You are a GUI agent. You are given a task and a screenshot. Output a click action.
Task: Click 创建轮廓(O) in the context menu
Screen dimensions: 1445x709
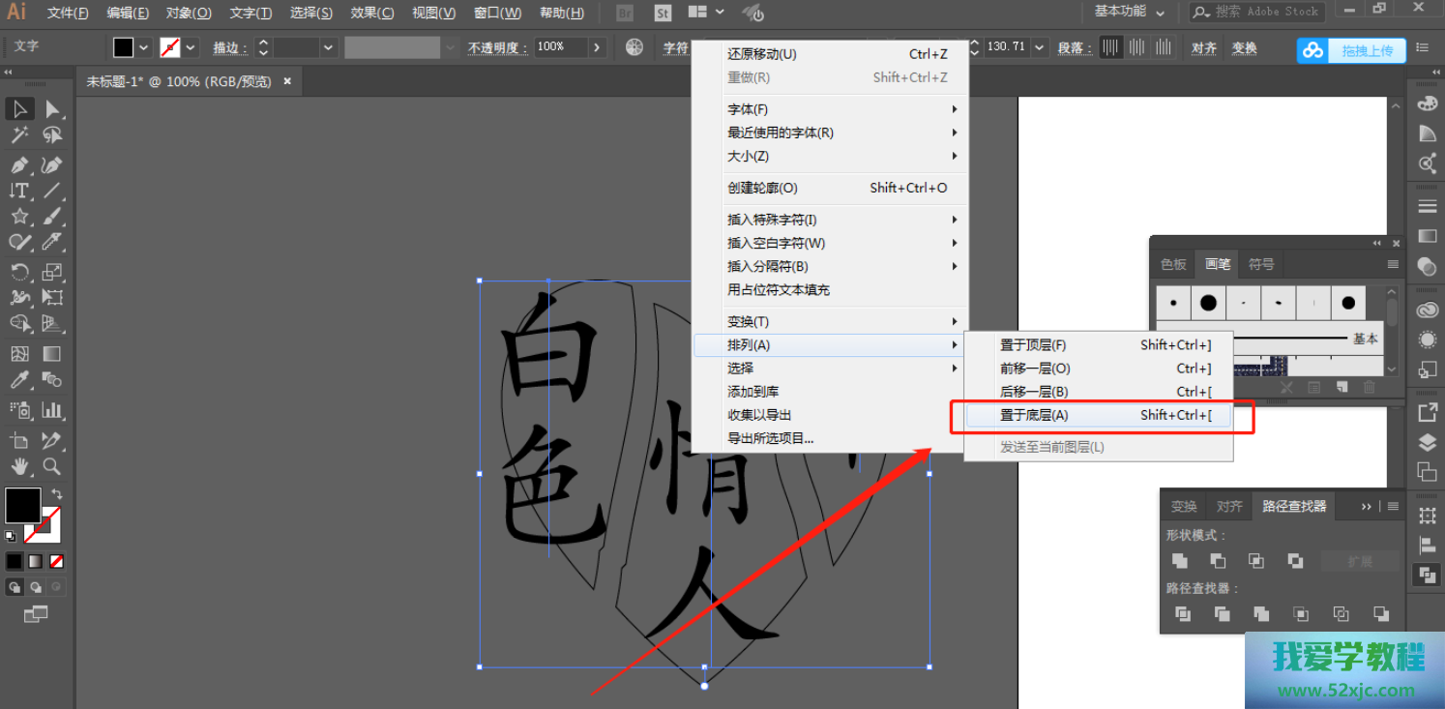click(762, 189)
